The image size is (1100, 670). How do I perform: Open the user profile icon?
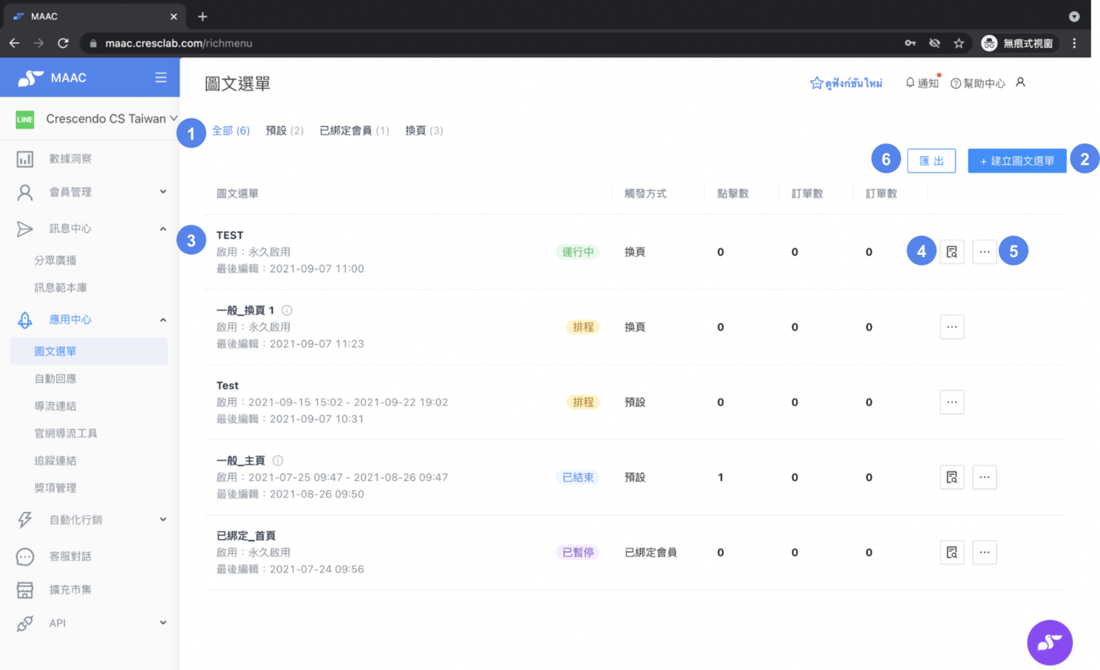(1020, 82)
